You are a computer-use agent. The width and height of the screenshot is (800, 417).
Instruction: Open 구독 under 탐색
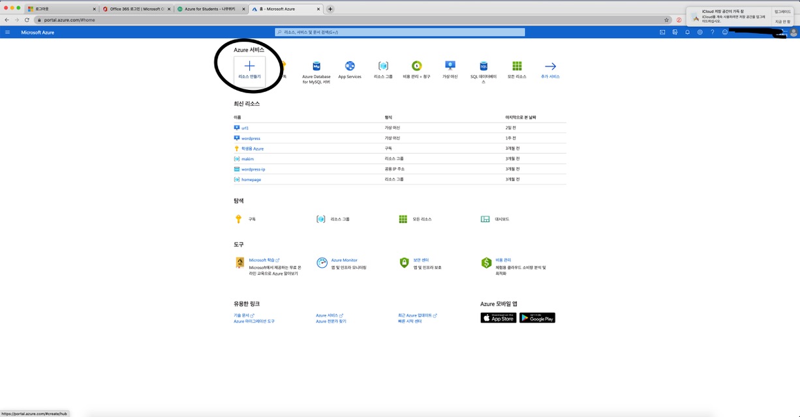245,219
